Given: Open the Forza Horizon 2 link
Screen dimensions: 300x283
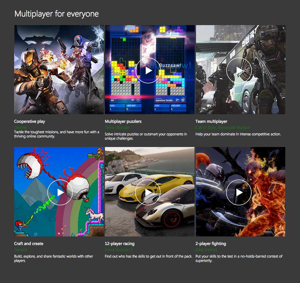Looking at the screenshot, I should click(x=119, y=250).
